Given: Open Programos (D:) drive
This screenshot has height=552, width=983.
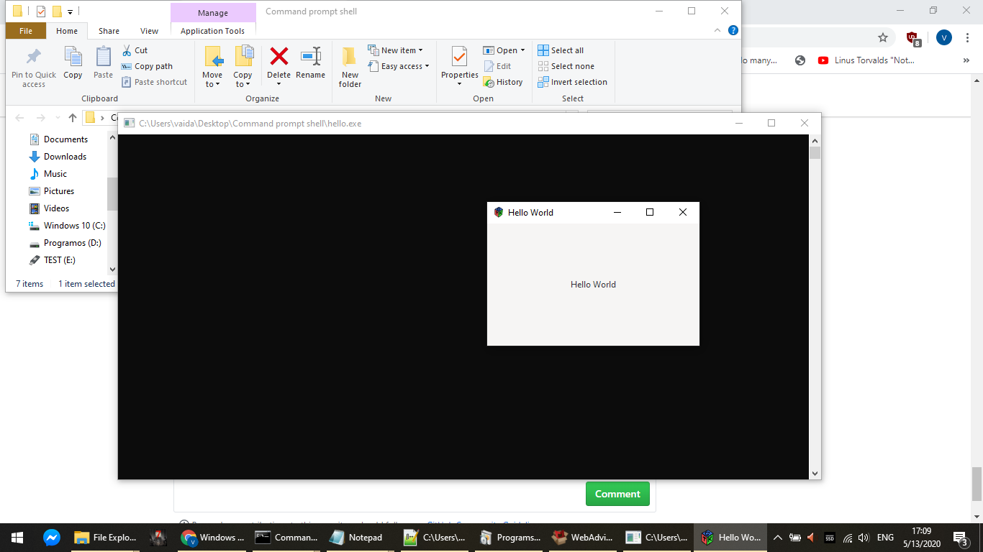Looking at the screenshot, I should click(65, 243).
